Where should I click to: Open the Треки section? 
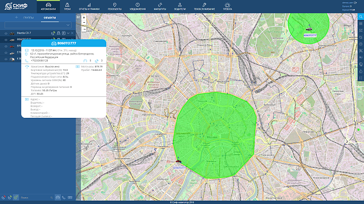pyautogui.click(x=67, y=6)
